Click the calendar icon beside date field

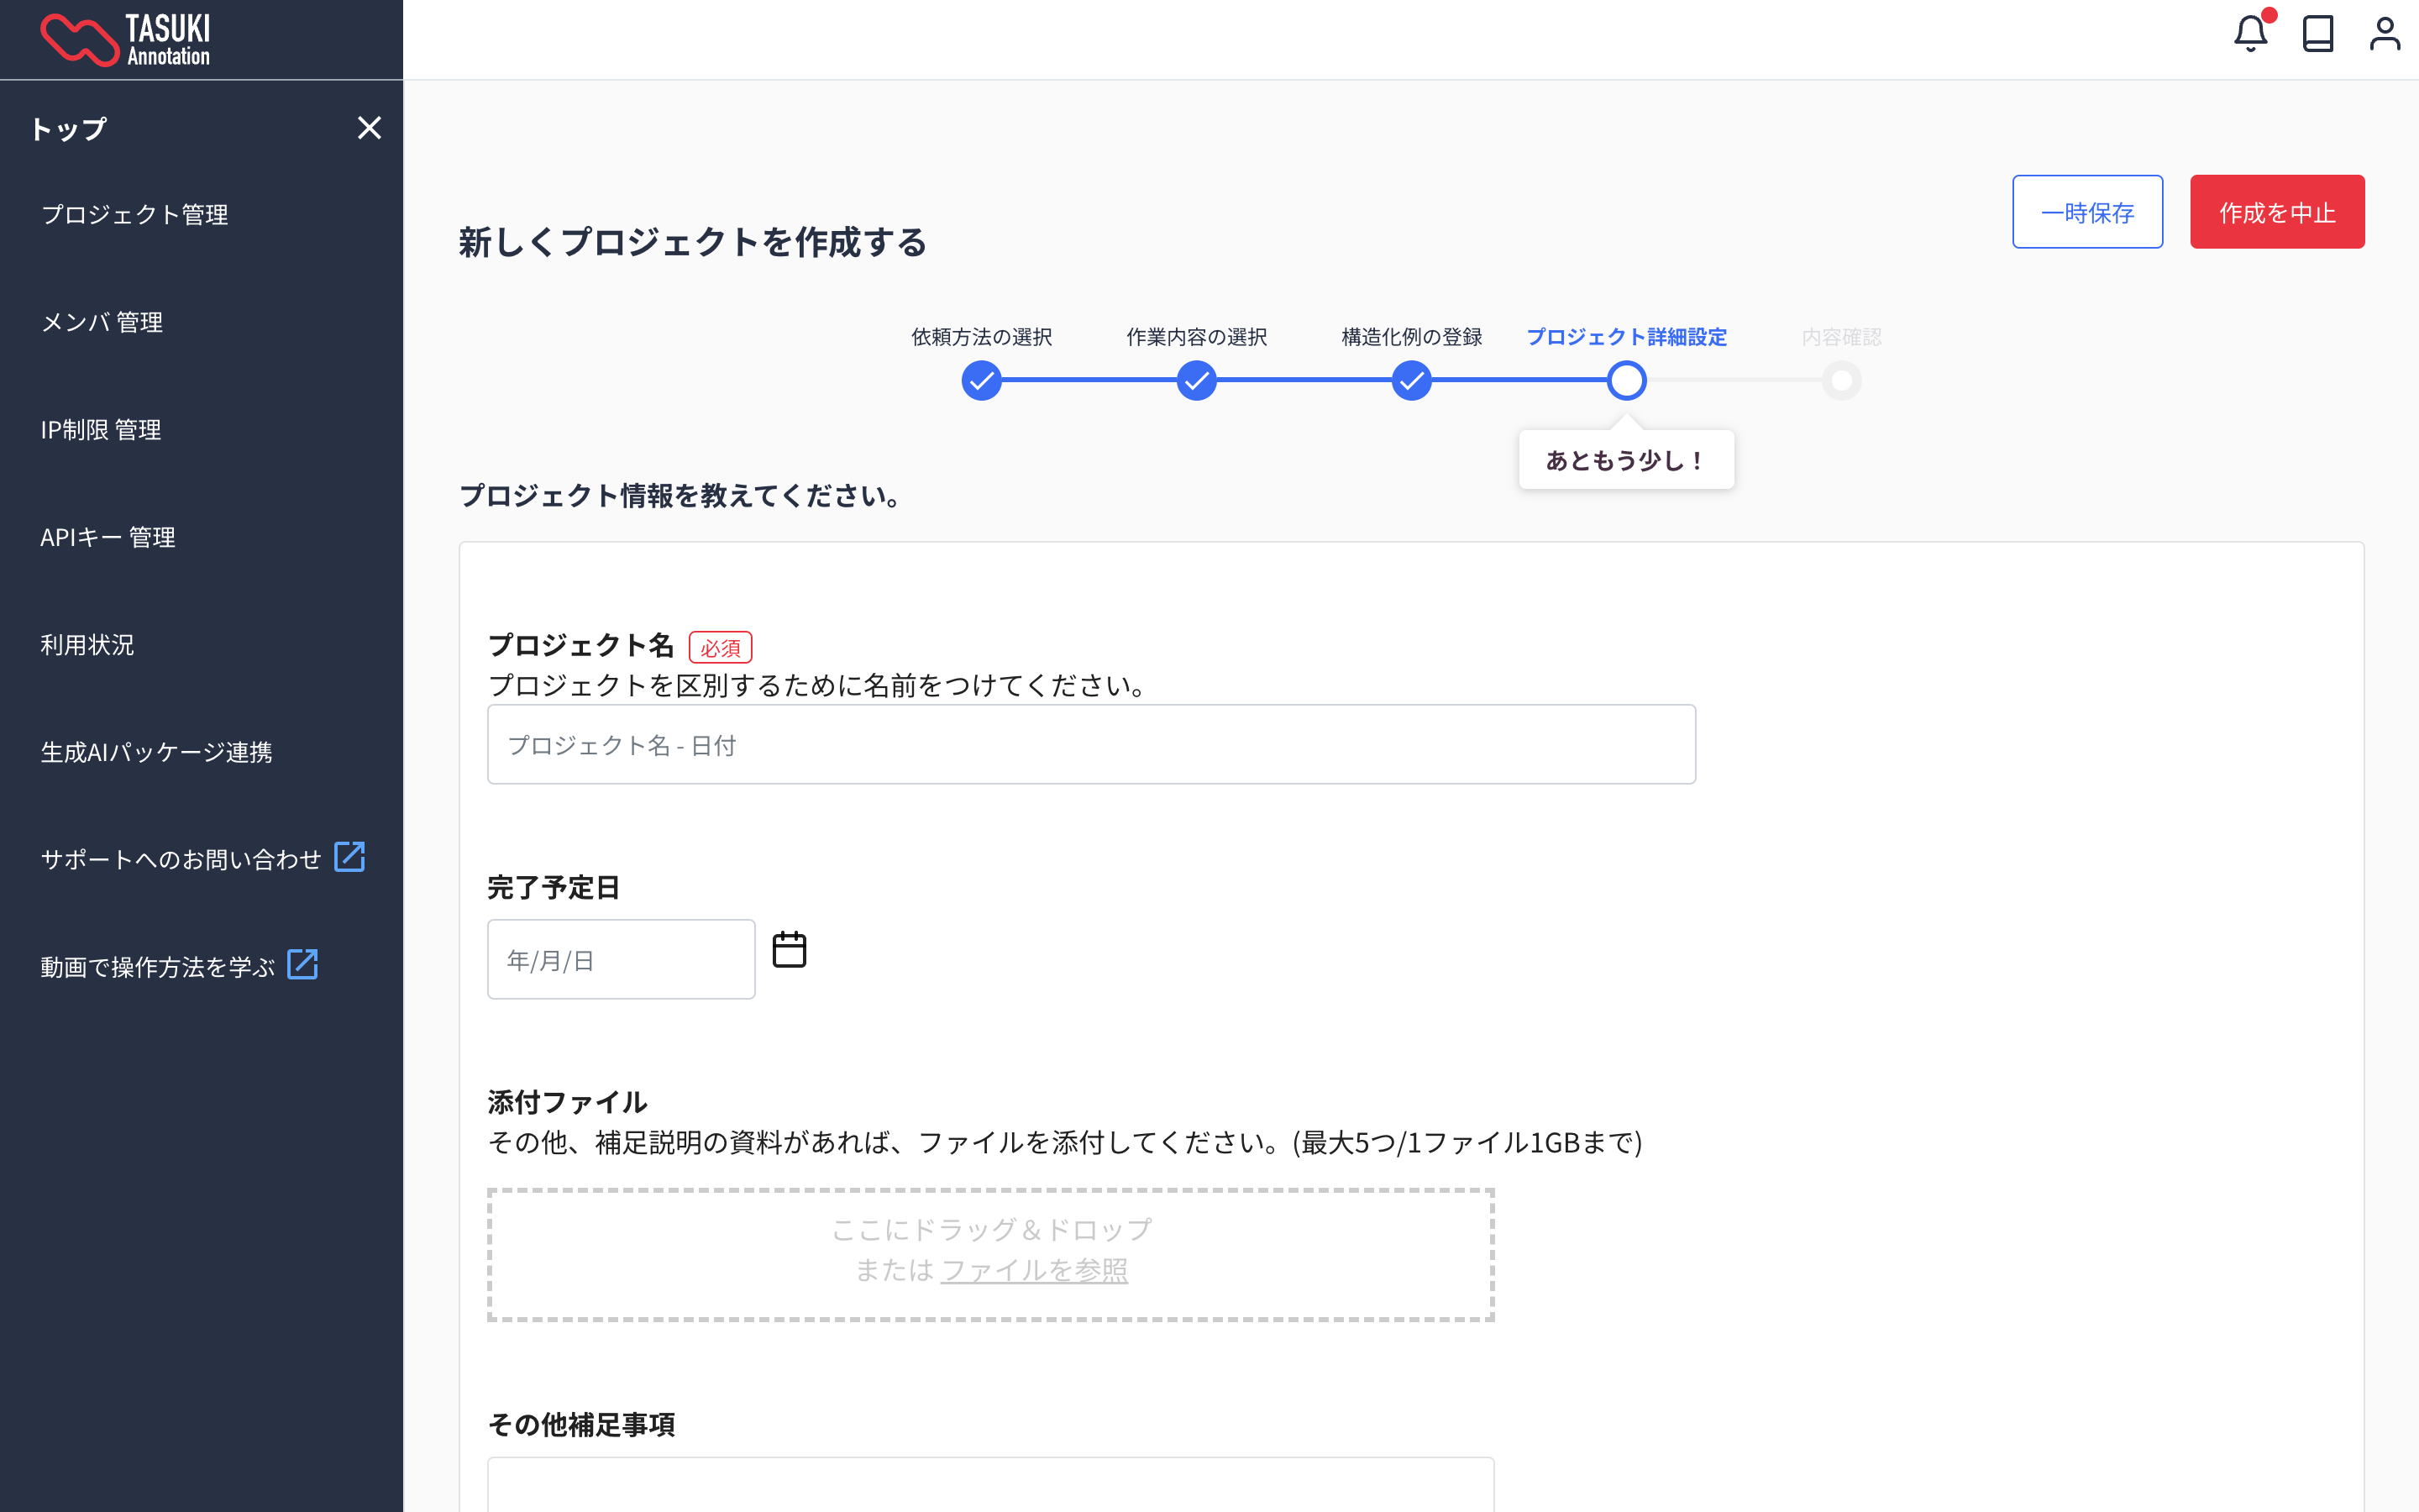[x=789, y=949]
